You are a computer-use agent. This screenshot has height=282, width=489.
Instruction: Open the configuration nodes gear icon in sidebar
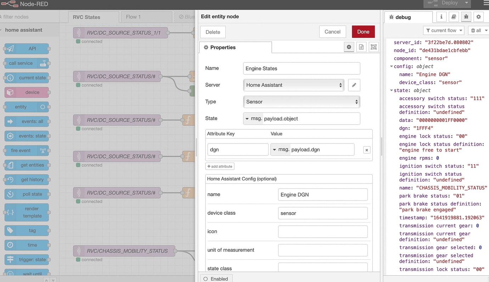pos(478,17)
